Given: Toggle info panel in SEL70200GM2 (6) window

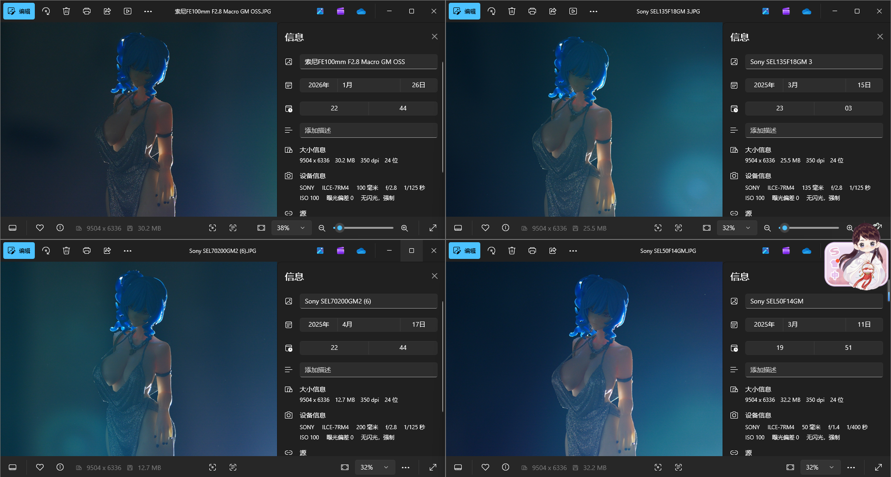Looking at the screenshot, I should point(60,467).
